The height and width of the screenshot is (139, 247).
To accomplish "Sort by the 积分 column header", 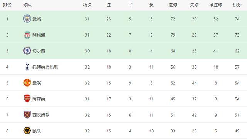I will [237, 5].
